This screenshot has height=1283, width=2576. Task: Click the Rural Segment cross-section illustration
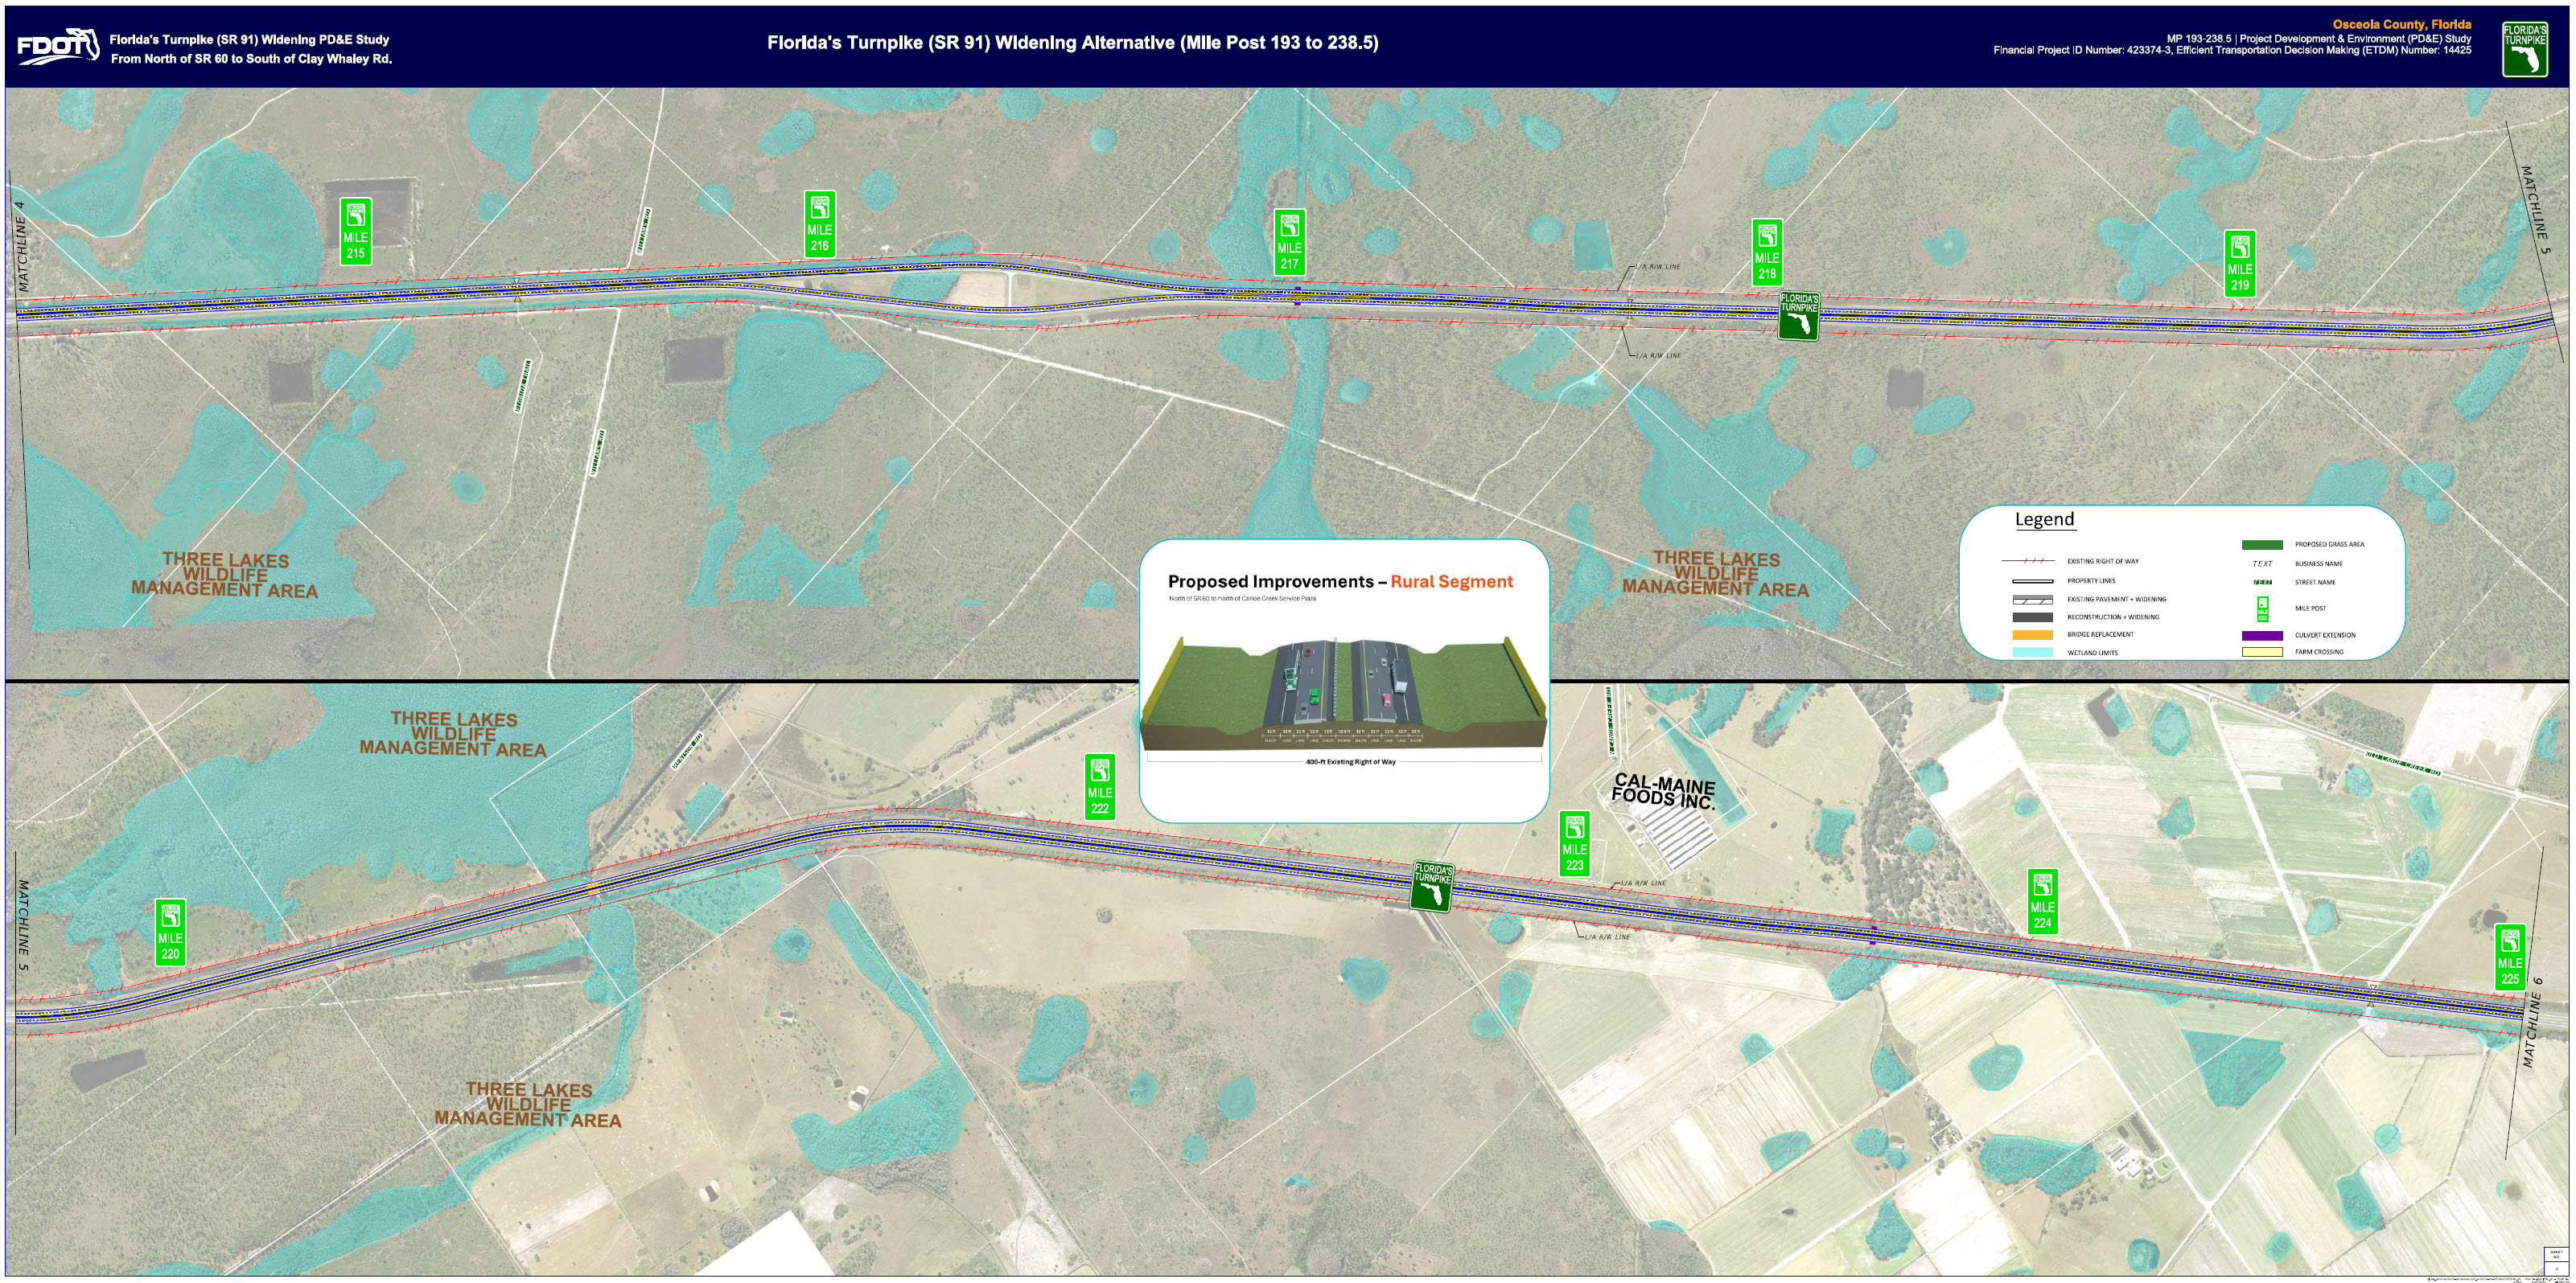point(1343,695)
